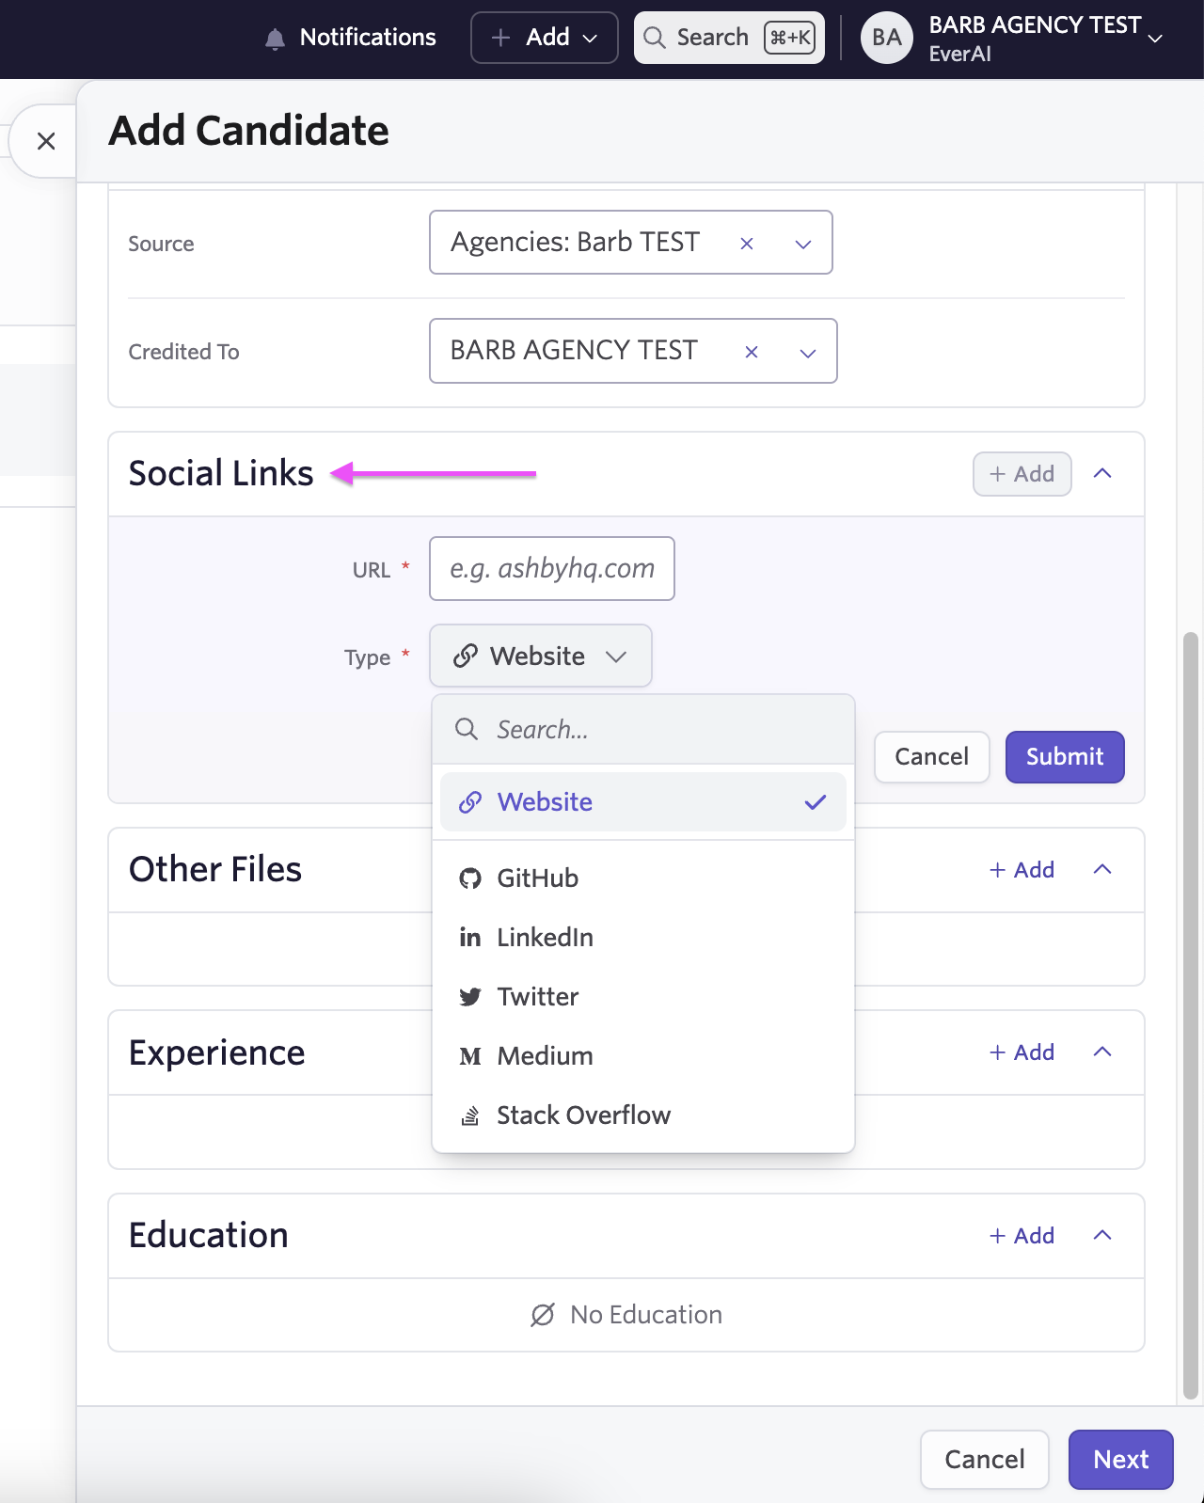Select the Medium option

point(643,1055)
